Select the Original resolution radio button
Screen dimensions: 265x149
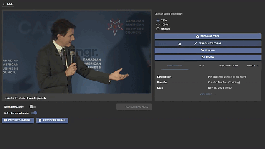[158, 29]
